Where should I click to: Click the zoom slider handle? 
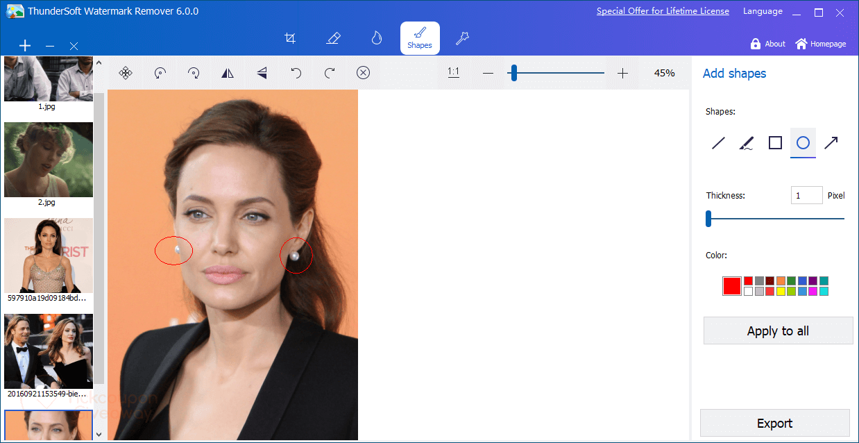[513, 73]
